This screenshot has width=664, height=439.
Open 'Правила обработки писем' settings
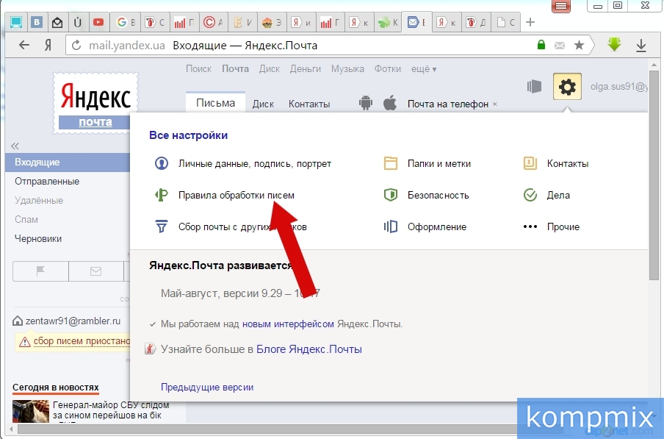point(236,195)
